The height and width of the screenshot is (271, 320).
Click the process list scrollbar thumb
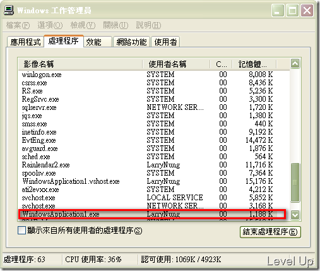295,183
